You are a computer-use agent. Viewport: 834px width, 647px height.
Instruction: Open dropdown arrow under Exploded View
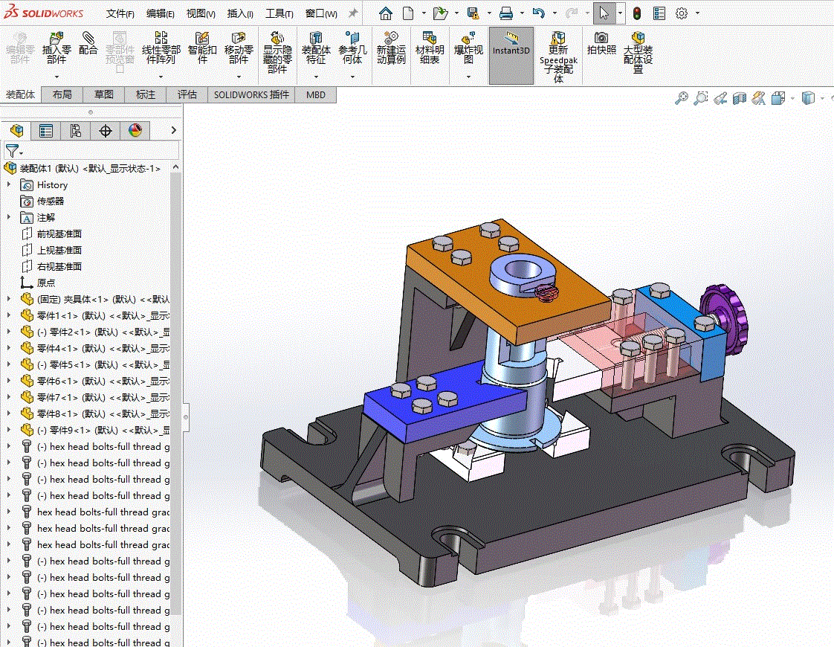(468, 77)
